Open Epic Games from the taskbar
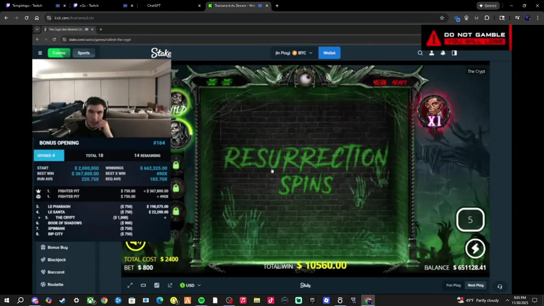 [312, 300]
